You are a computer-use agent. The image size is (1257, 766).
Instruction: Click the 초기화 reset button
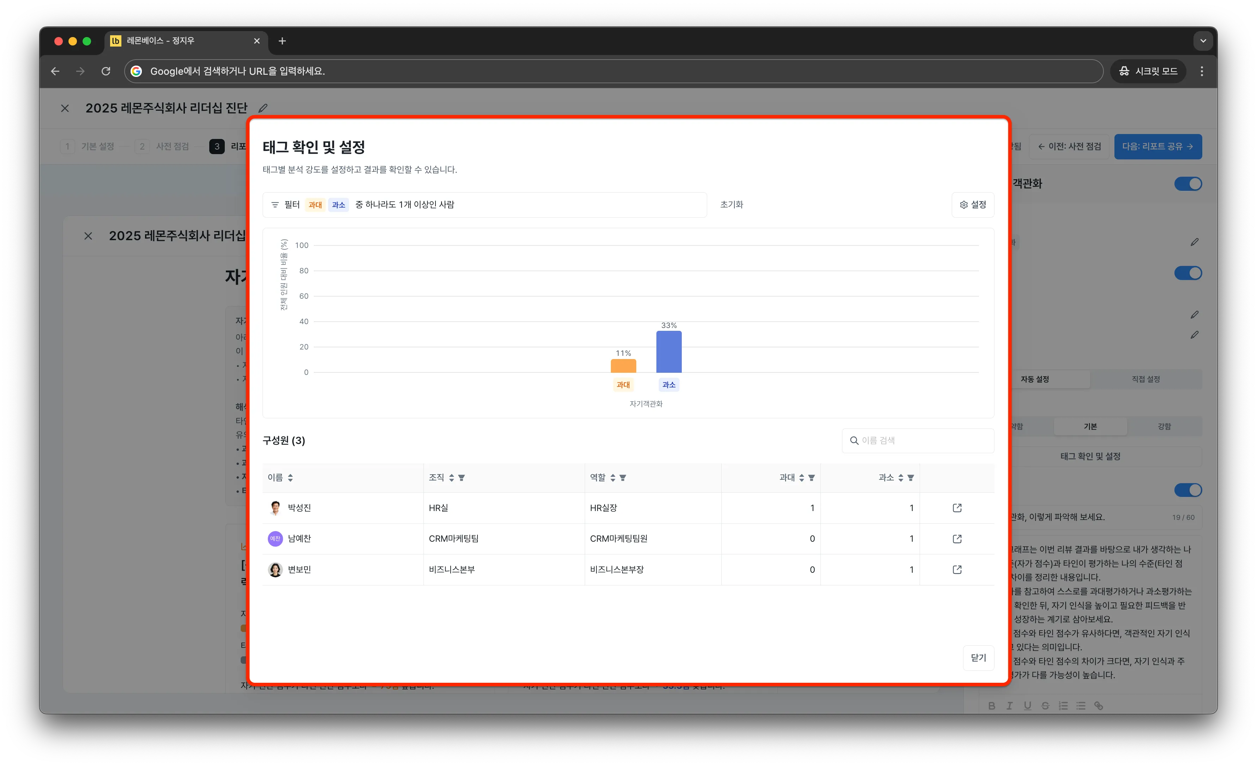tap(731, 205)
